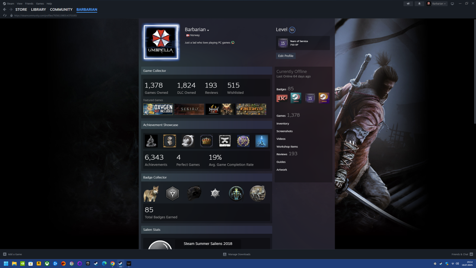
Task: Click the Umbrella profile avatar
Action: click(161, 42)
